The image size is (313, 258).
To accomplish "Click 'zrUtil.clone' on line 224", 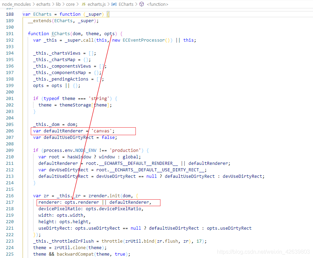I will pyautogui.click(x=70, y=248).
